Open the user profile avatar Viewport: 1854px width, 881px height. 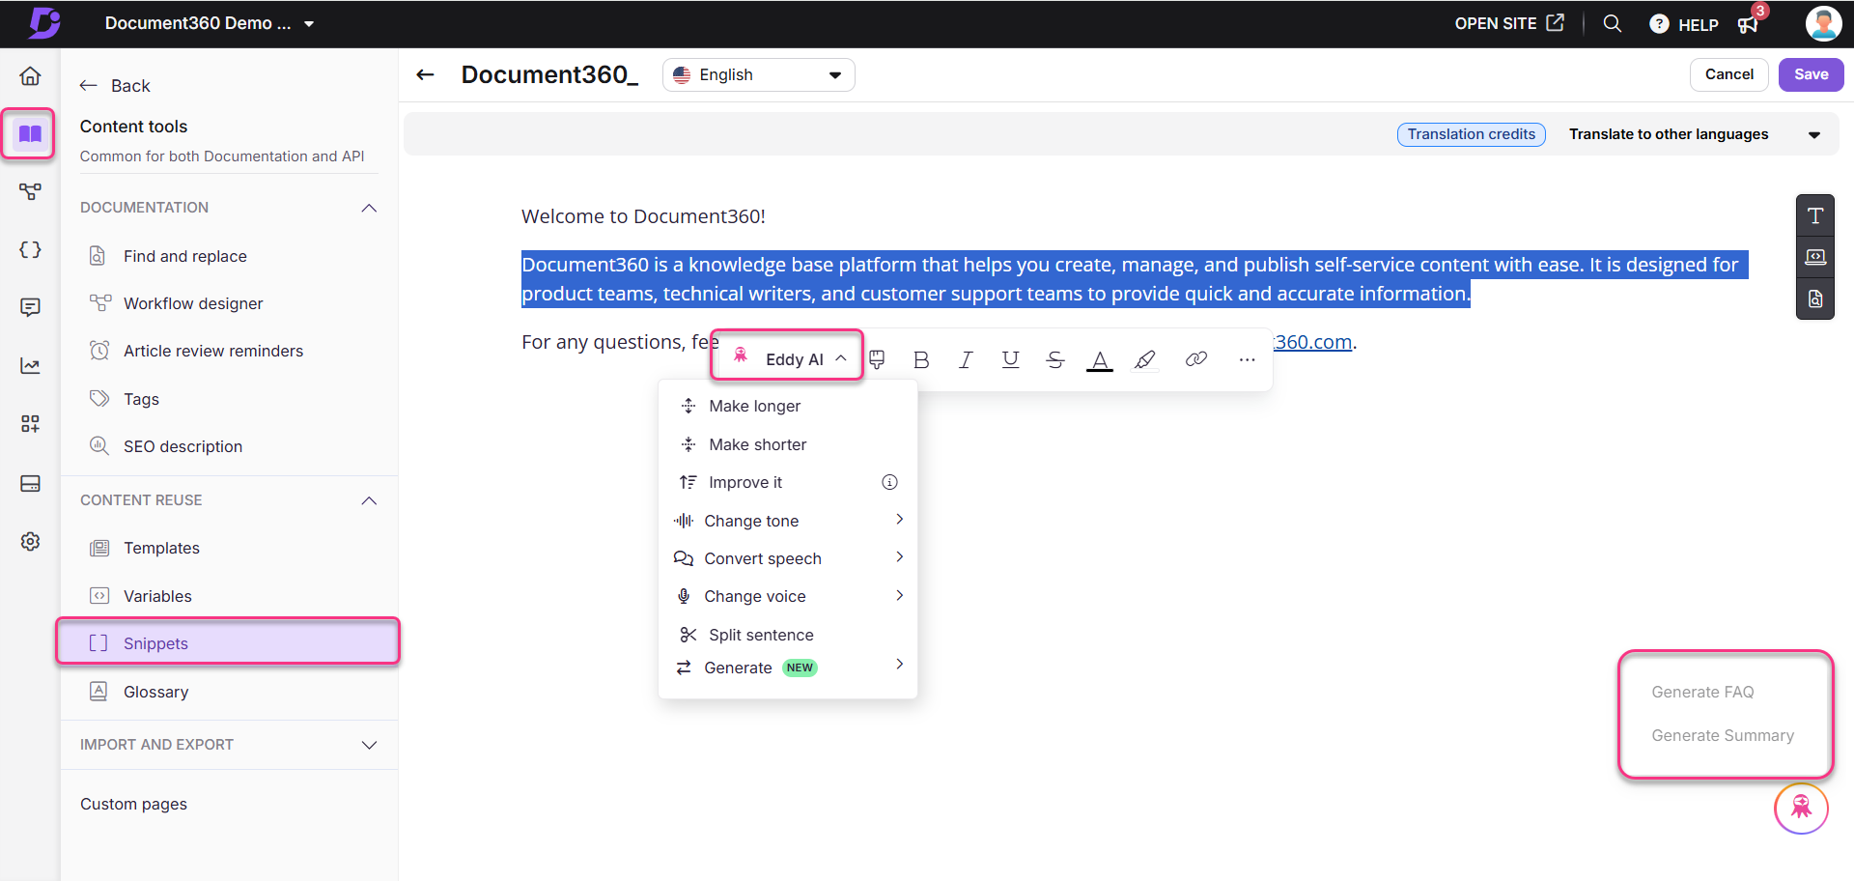(x=1823, y=23)
